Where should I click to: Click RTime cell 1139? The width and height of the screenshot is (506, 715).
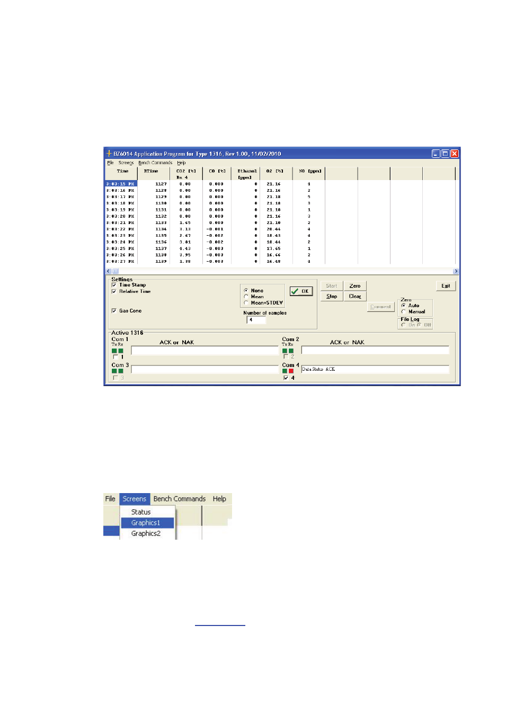(x=161, y=261)
